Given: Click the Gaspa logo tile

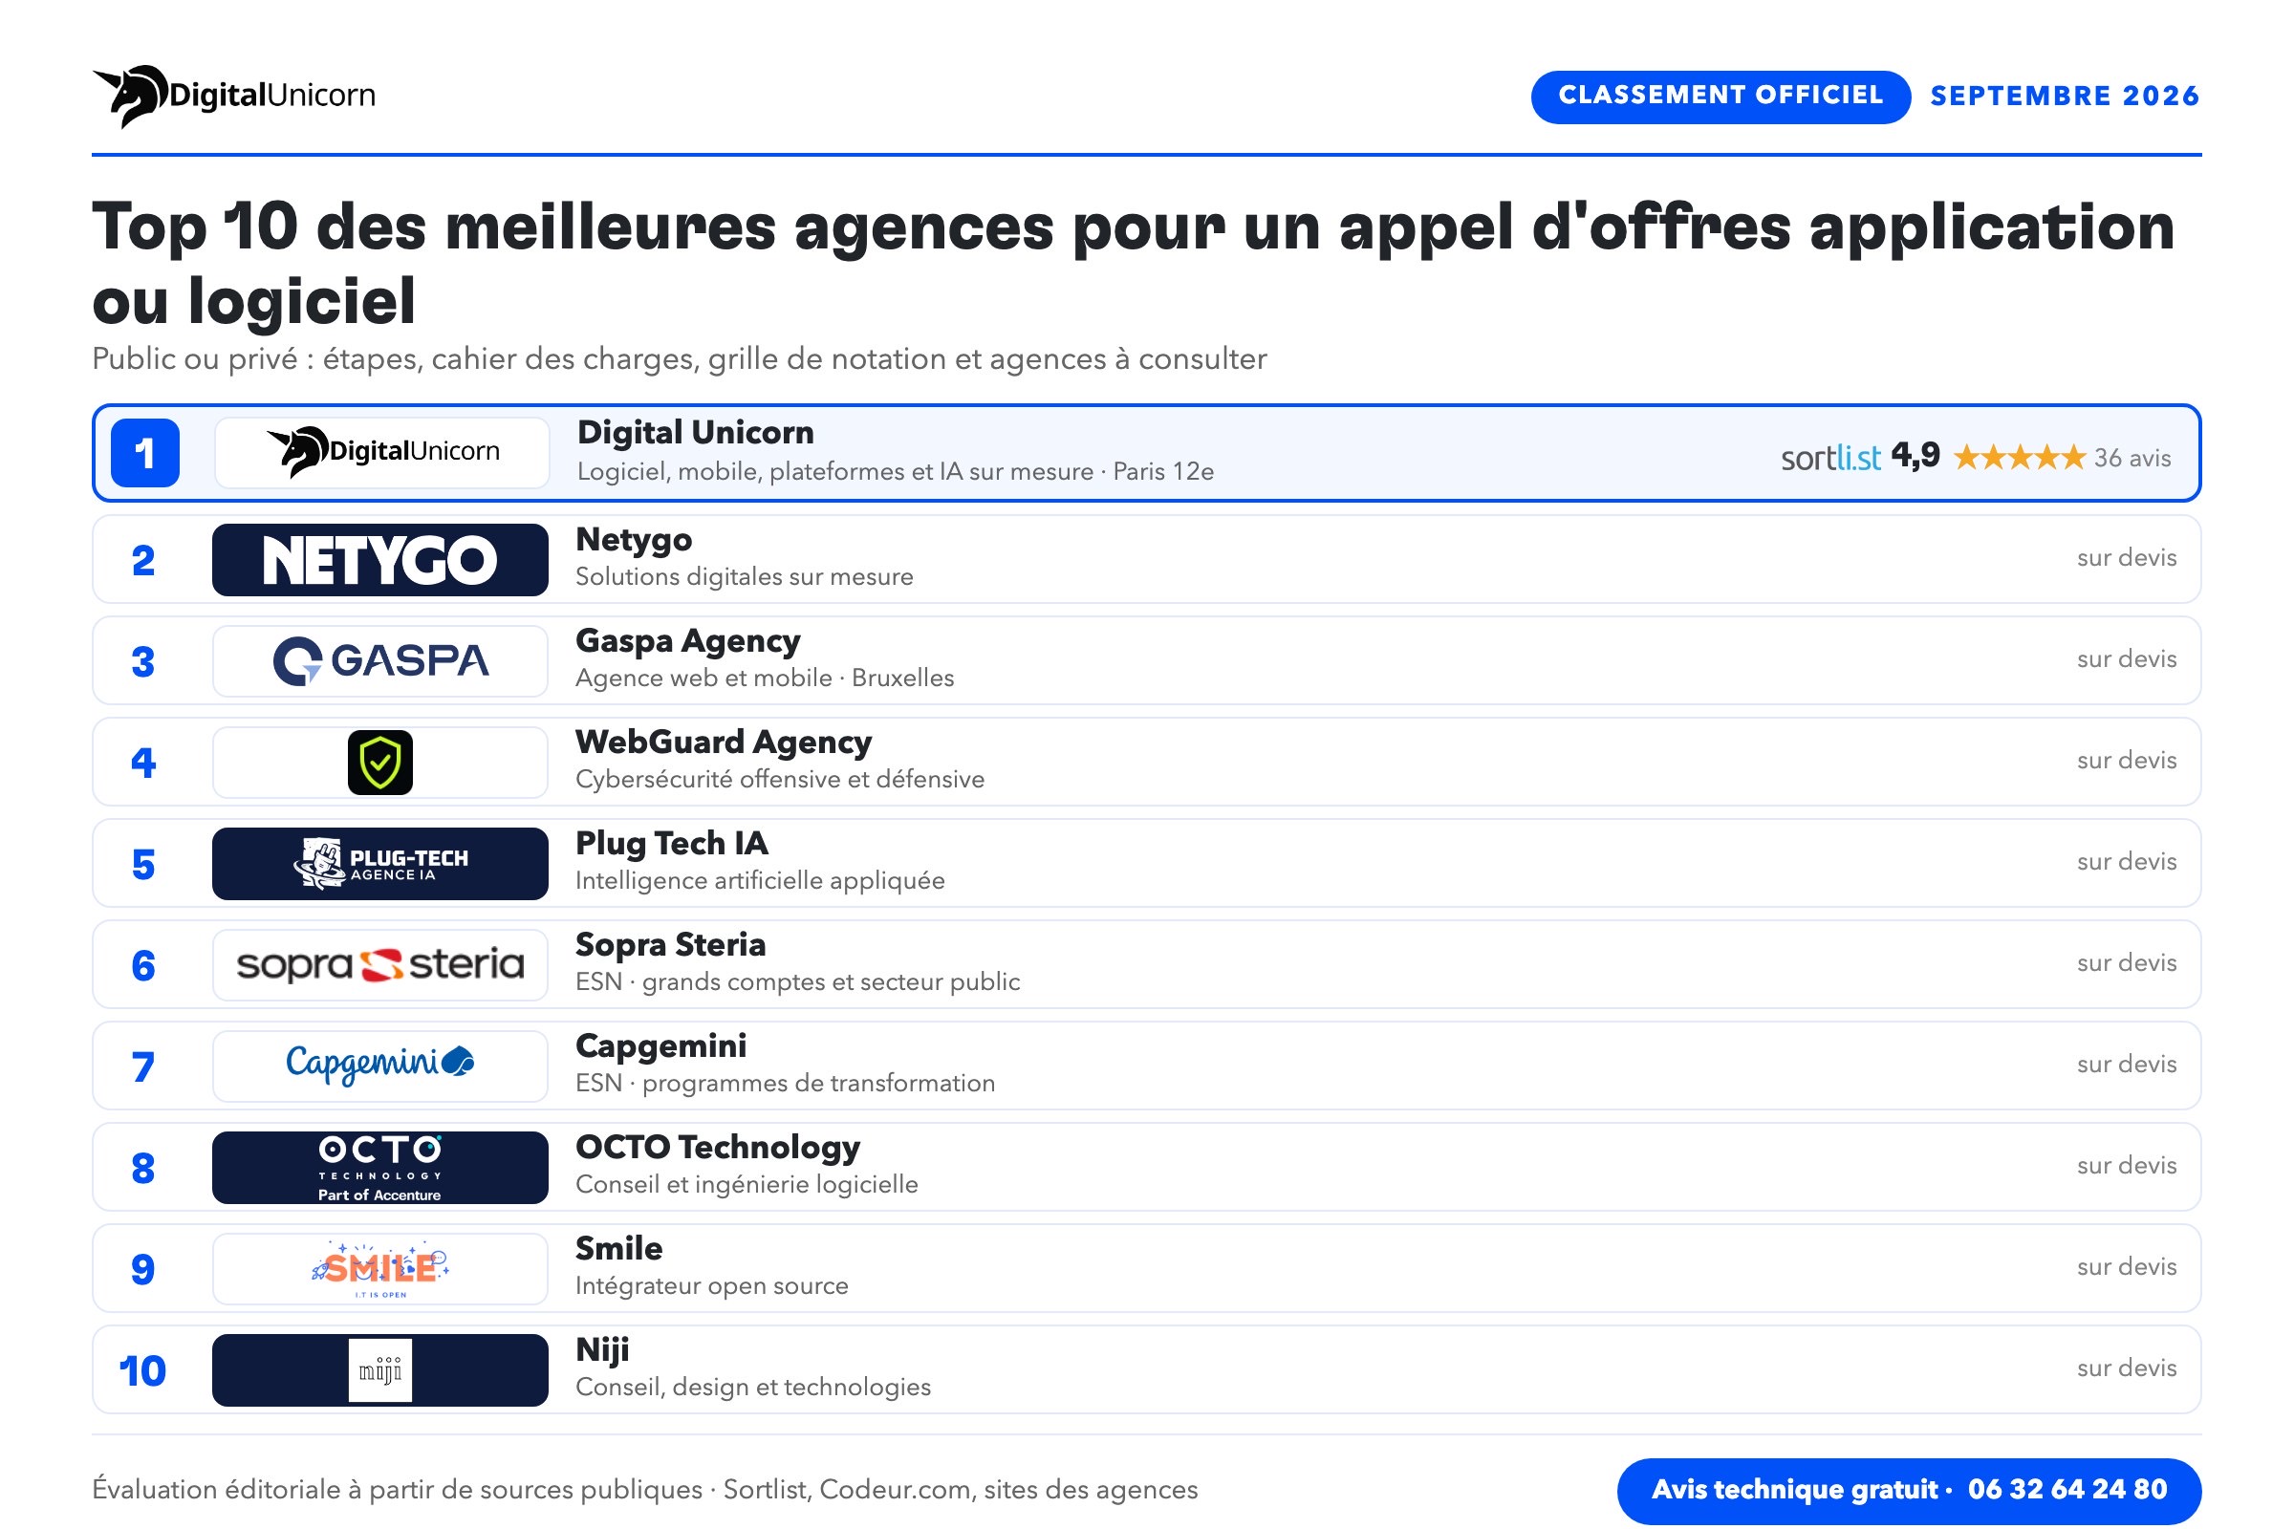Looking at the screenshot, I should click(x=380, y=661).
